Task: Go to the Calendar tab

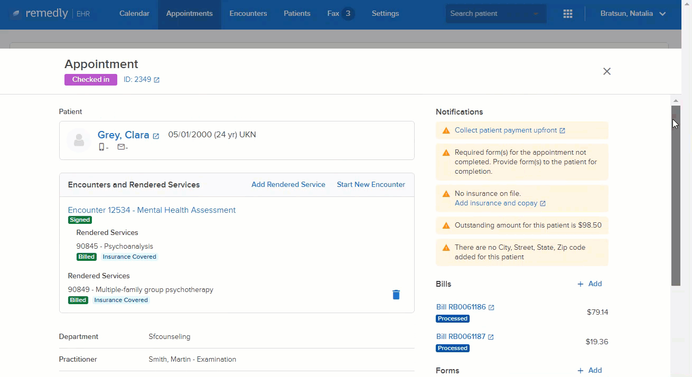Action: (x=134, y=14)
